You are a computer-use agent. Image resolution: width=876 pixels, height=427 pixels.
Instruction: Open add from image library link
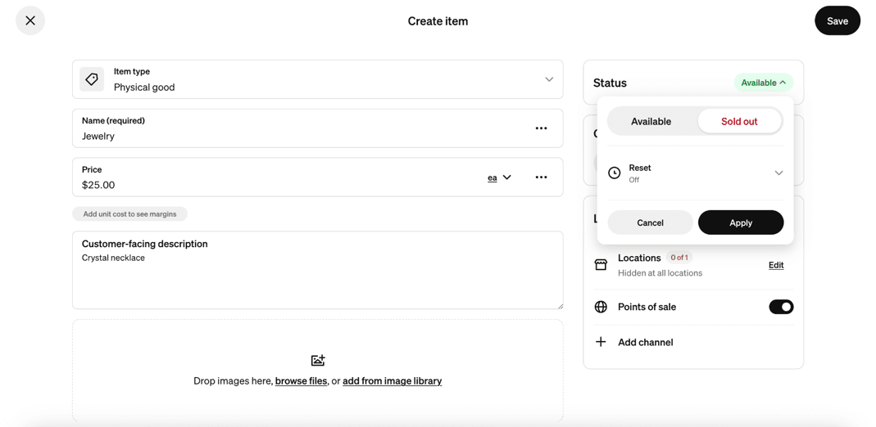click(393, 381)
